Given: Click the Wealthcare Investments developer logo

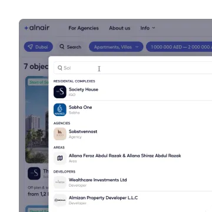Looking at the screenshot, I should pos(60,182).
